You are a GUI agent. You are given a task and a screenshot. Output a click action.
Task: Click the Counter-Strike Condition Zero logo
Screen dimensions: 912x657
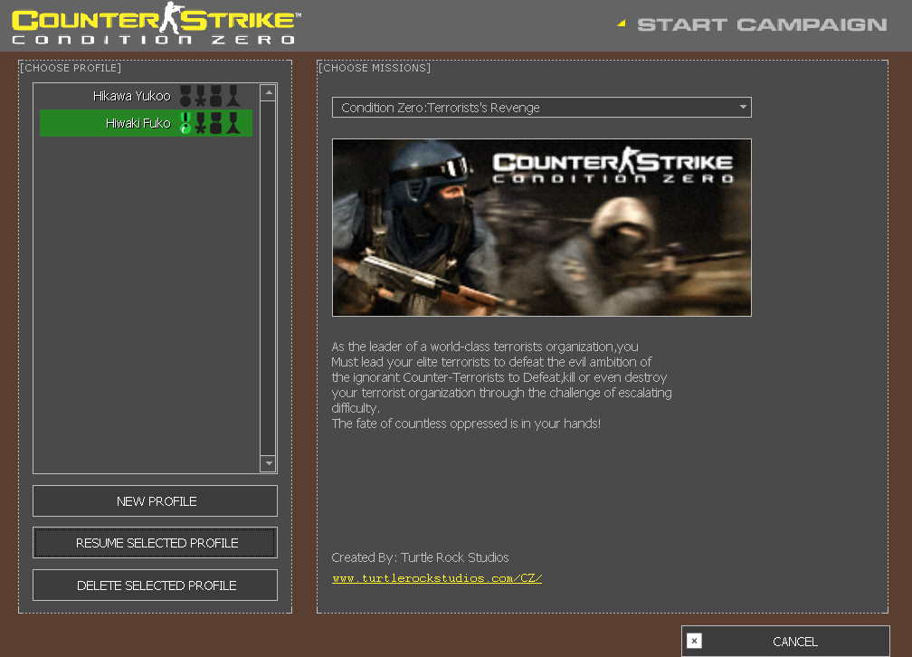tap(154, 25)
